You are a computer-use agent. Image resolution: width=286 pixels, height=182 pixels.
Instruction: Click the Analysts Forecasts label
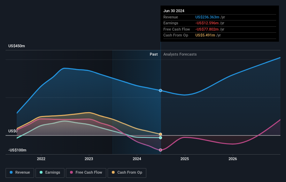(x=180, y=55)
